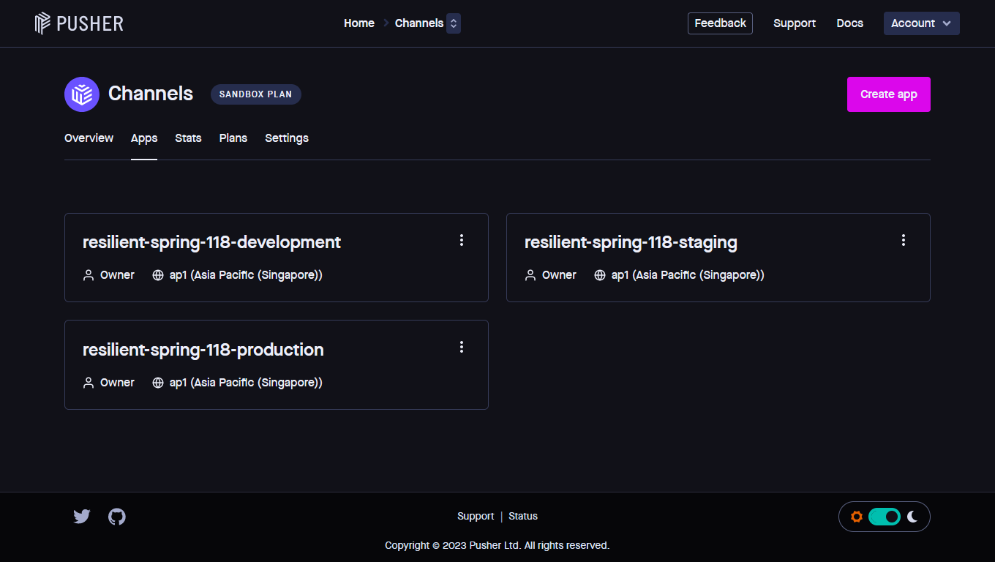The height and width of the screenshot is (562, 995).
Task: Click the globe region icon on the staging app
Action: pos(600,275)
